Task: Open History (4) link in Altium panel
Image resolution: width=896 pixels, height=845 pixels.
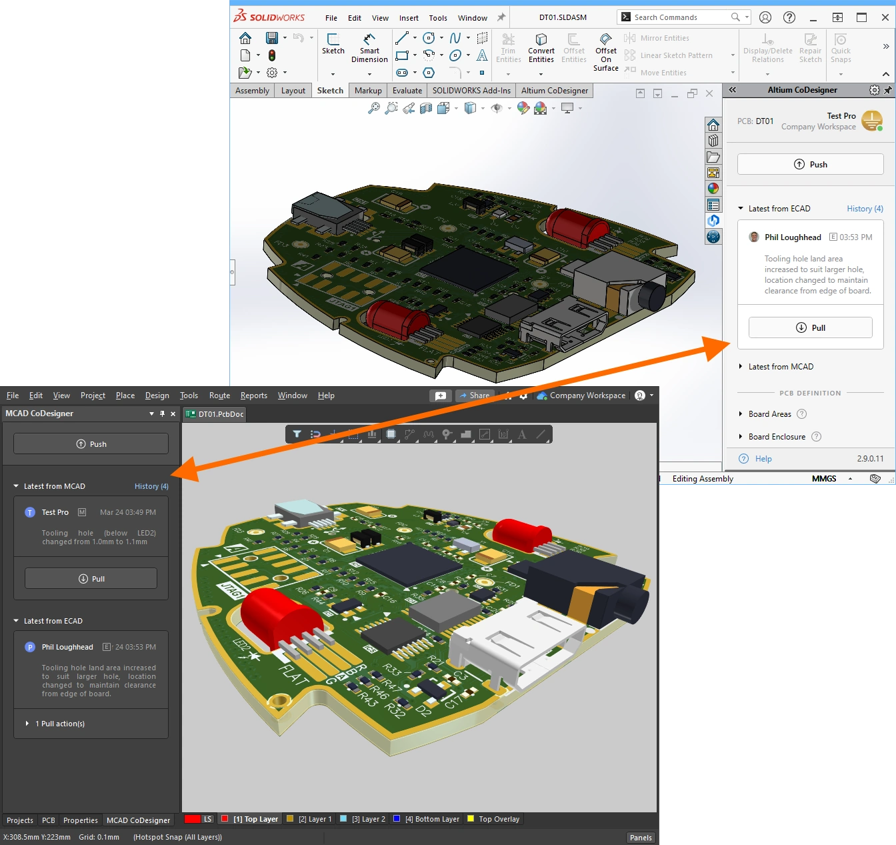Action: coord(151,486)
